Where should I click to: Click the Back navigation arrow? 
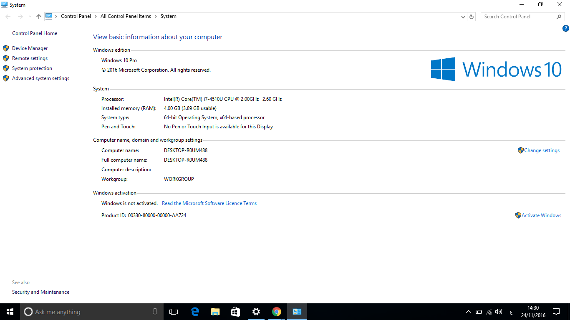[8, 17]
